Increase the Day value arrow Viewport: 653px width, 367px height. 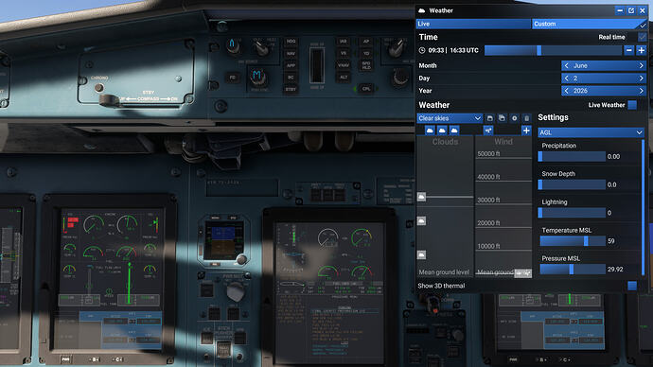[x=641, y=79]
